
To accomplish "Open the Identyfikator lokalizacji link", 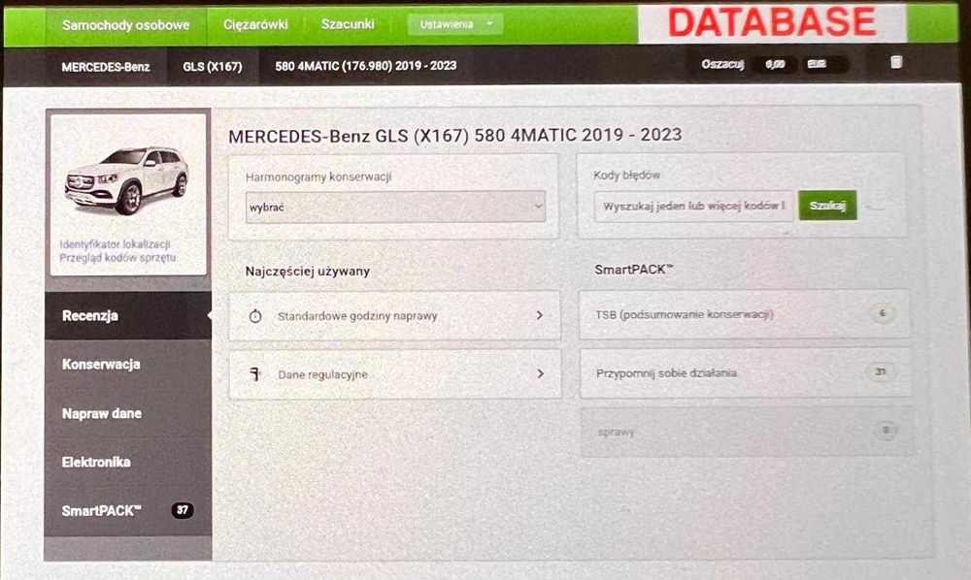I will [115, 244].
